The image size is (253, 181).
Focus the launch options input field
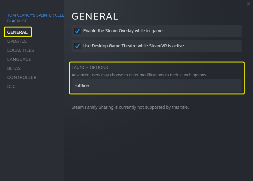[157, 86]
